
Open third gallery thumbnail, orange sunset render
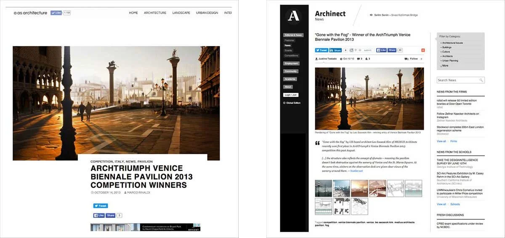pyautogui.click(x=359, y=188)
